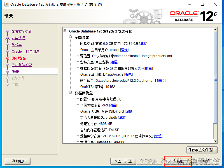Select the 自动内存管理选项 FALSE row
The width and height of the screenshot is (224, 168).
(100, 130)
